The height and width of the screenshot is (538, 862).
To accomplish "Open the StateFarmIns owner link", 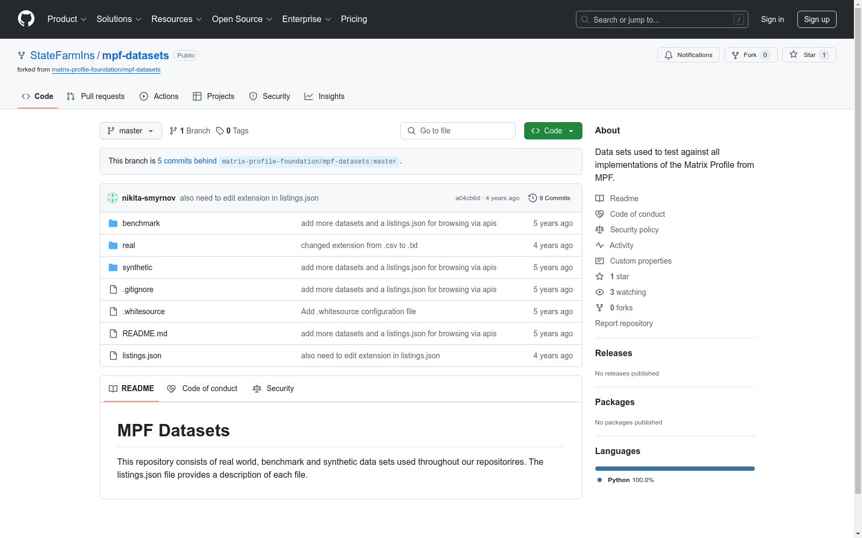I will pyautogui.click(x=62, y=55).
